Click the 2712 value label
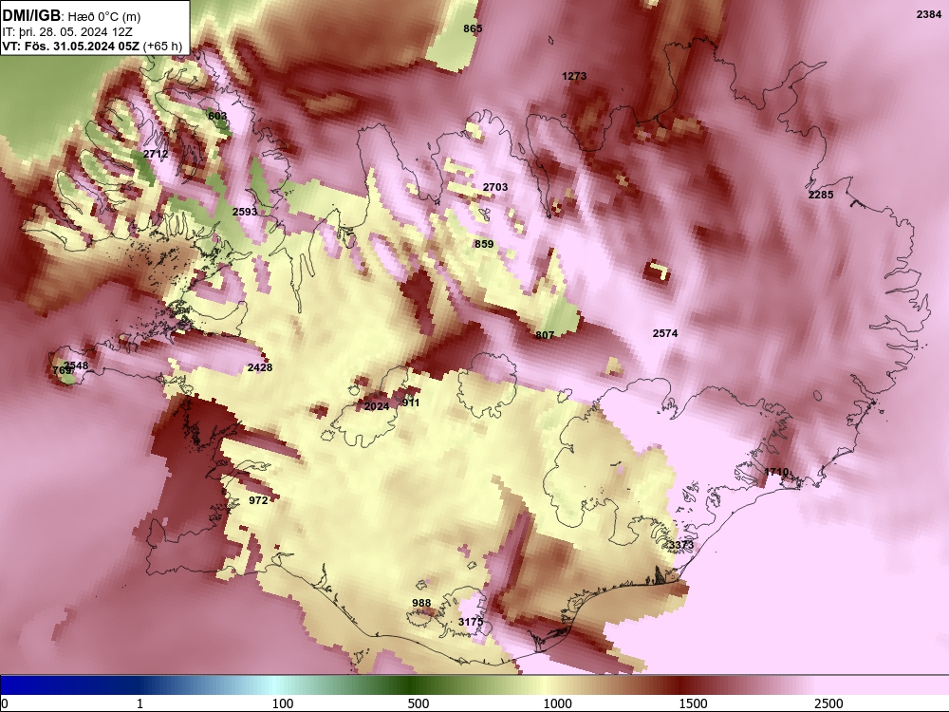The image size is (949, 712). tap(156, 154)
